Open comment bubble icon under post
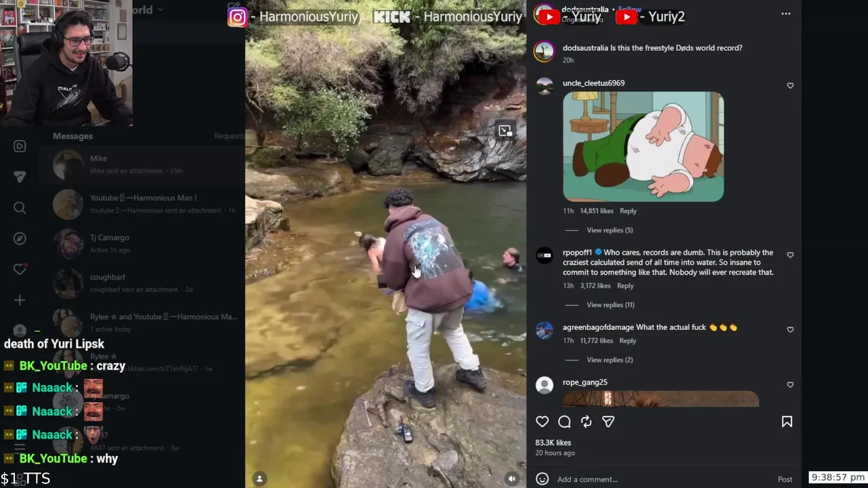Image resolution: width=868 pixels, height=488 pixels. [x=564, y=422]
